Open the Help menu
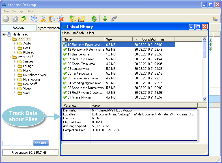Image resolution: width=222 pixels, height=163 pixels. 30,11
